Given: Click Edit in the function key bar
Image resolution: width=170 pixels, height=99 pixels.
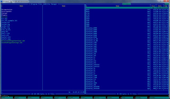Looking at the screenshot, I should click(47, 98).
